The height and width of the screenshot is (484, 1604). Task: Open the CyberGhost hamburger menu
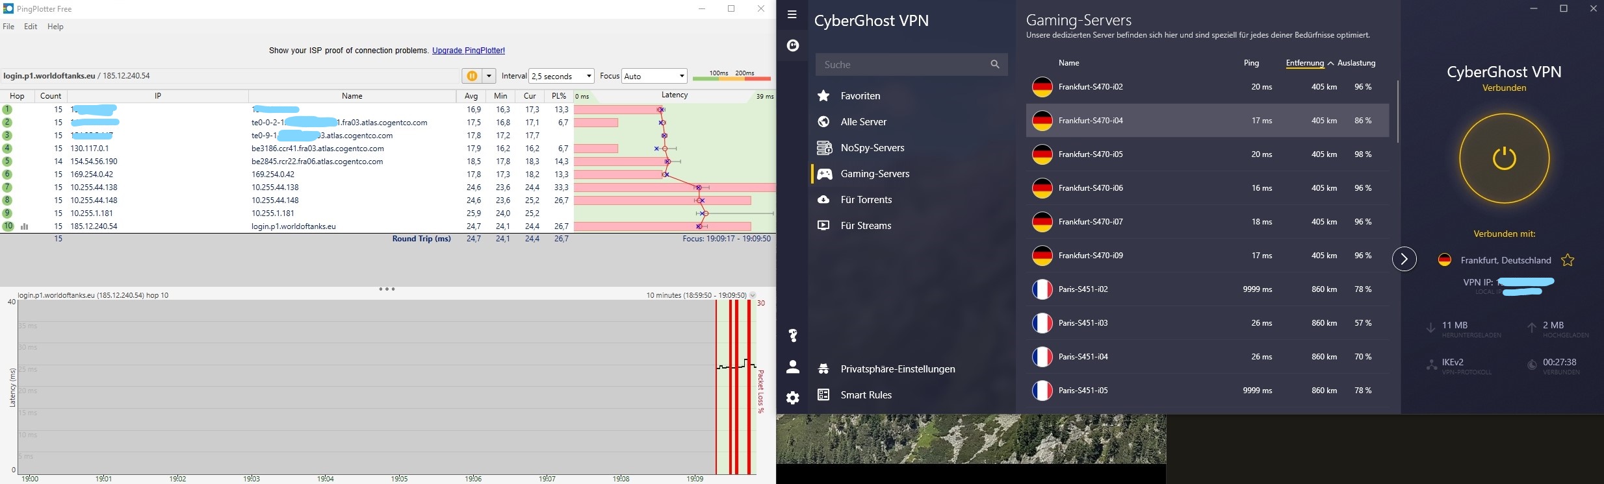[x=792, y=14]
